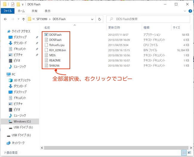Screen dimensions: 194x157
Task: Click the DOS Flash search box
Action: pyautogui.click(x=148, y=19)
